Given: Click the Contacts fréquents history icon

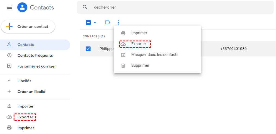Looking at the screenshot, I should click(9, 55).
